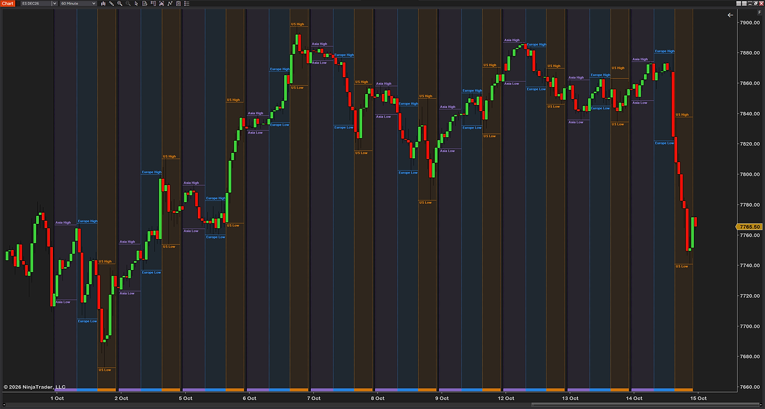Open the 60 Minute interval dropdown
Viewport: 765px width, 409px height.
point(78,4)
